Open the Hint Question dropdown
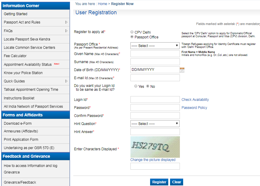260x186 pixels. 155,124
